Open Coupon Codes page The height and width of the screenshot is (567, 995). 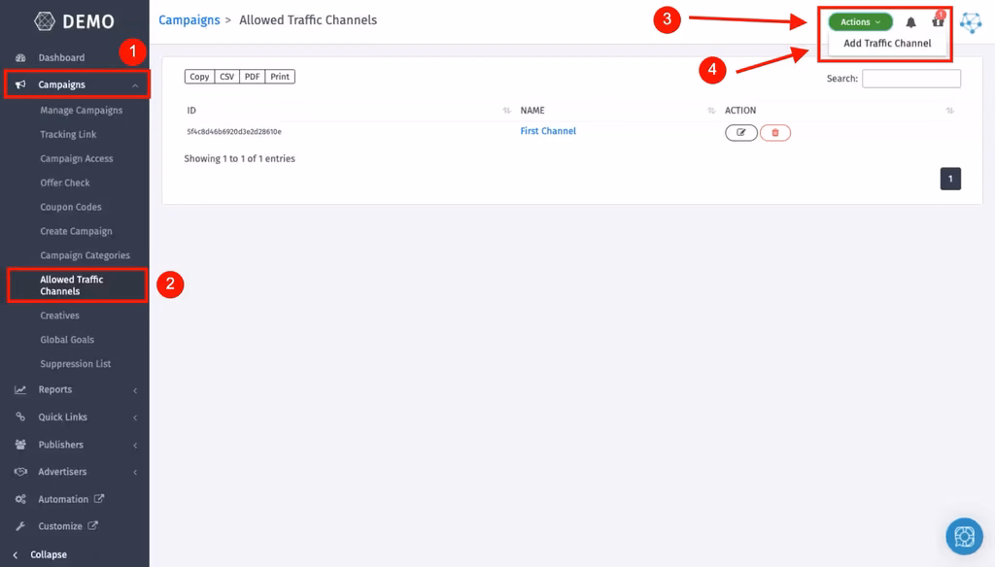click(x=70, y=207)
